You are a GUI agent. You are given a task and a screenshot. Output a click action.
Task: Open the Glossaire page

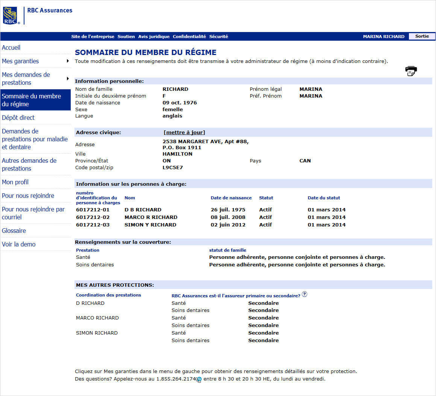(14, 231)
